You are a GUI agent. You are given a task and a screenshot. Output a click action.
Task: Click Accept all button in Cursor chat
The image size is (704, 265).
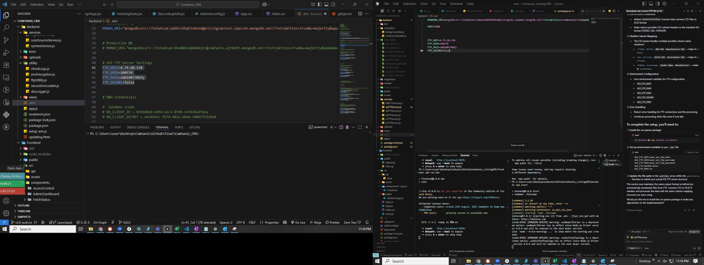[694, 232]
